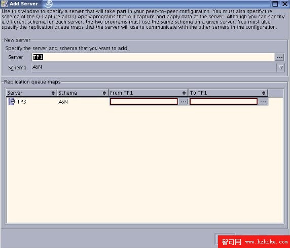The image size is (290, 248).
Task: Browse queue maps for From TP1 field
Action: tap(183, 102)
